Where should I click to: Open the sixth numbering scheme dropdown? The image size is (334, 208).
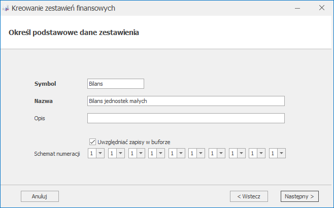201,153
